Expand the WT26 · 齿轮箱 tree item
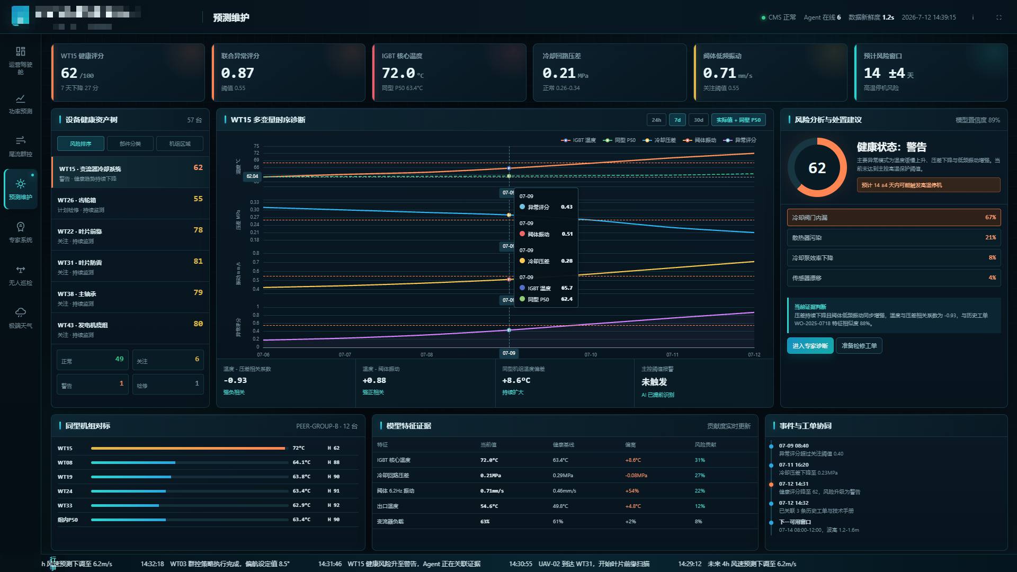The image size is (1017, 572). tap(130, 204)
